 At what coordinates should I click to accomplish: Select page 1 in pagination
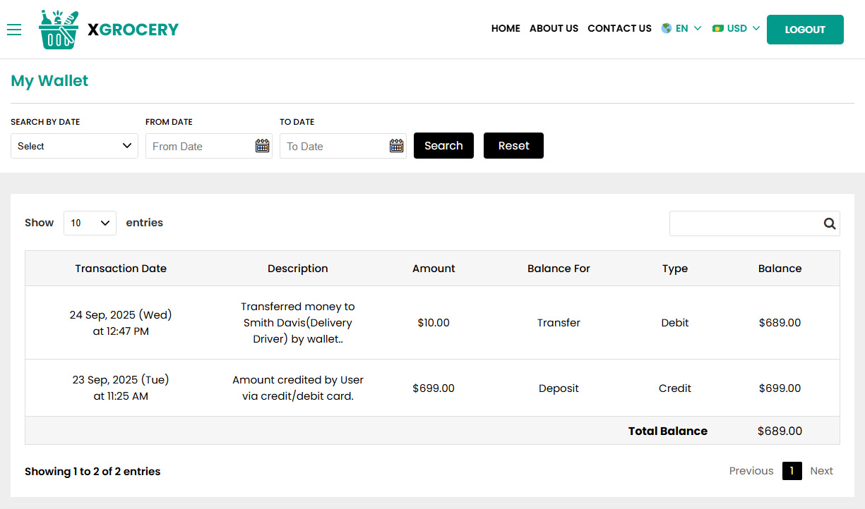[x=792, y=470]
